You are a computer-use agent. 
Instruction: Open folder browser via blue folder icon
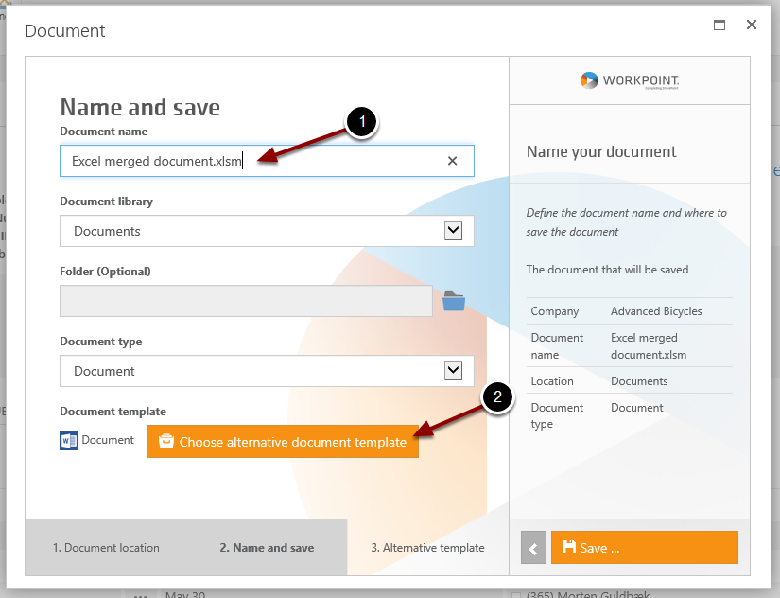(x=454, y=301)
